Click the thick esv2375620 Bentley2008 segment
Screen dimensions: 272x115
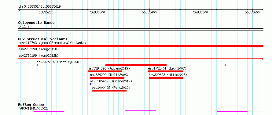pyautogui.click(x=136, y=65)
